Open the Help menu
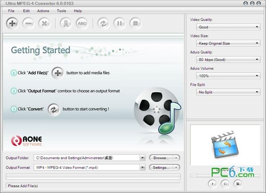Image resolution: width=266 pixels, height=193 pixels. point(78,11)
